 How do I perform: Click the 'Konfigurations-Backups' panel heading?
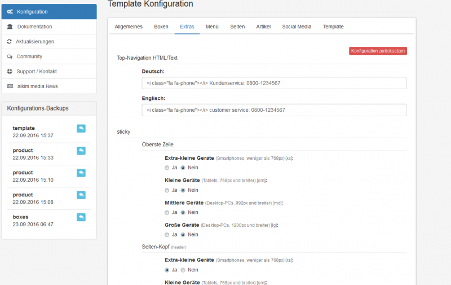[x=38, y=108]
